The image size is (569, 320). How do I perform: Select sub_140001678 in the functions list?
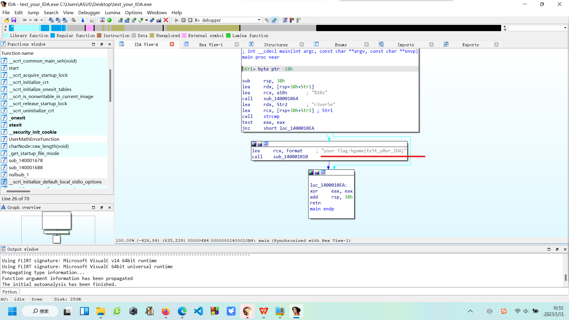(x=54, y=161)
